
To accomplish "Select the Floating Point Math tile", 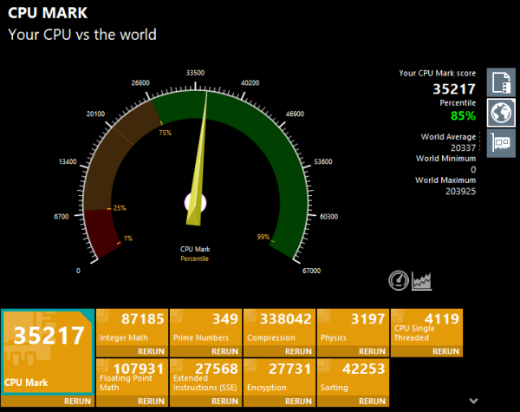I will tap(132, 376).
